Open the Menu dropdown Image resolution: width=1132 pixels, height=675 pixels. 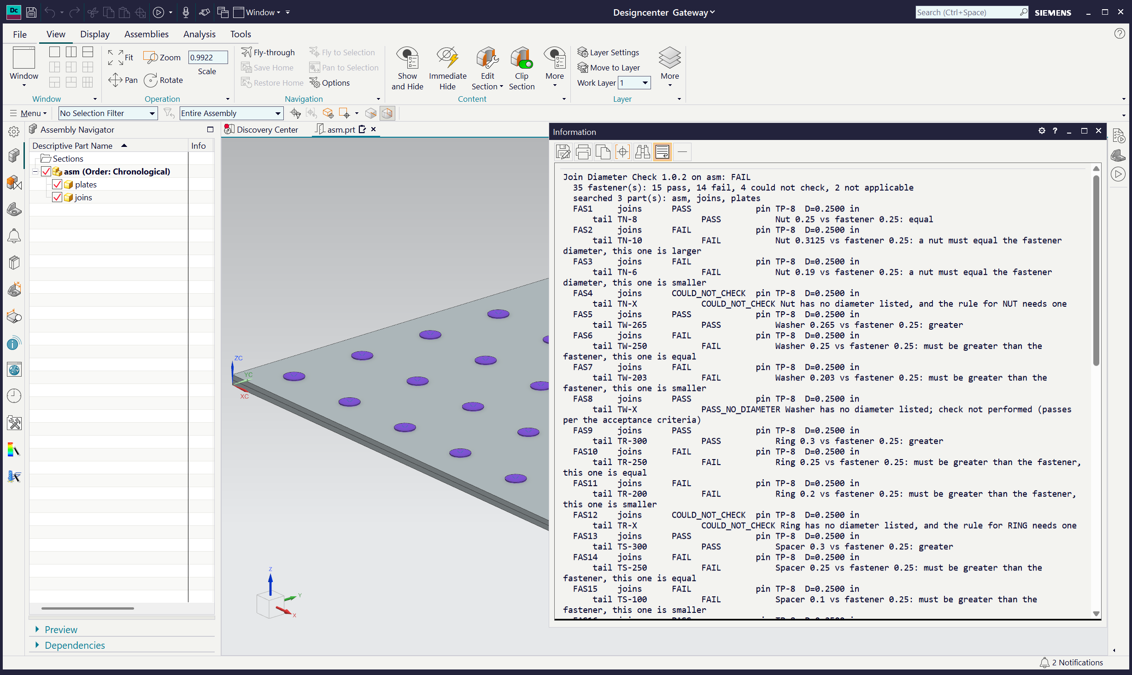28,113
